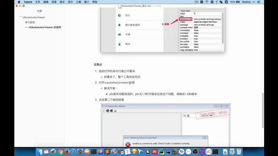This screenshot has width=278, height=156.
Task: Click the 注意点 heading text
Action: click(x=98, y=65)
